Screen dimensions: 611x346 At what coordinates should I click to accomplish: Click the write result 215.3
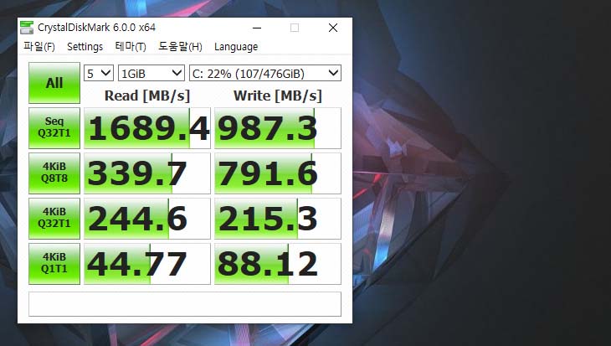click(278, 219)
